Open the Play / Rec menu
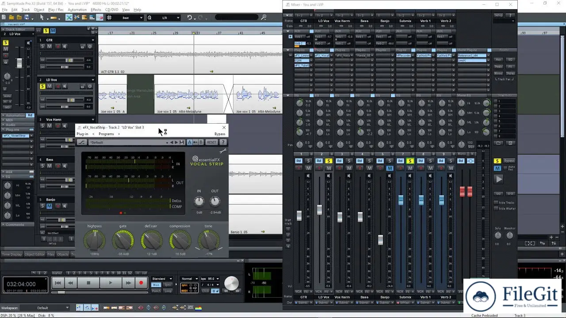Viewport: 566px width, 318px height. tap(56, 10)
